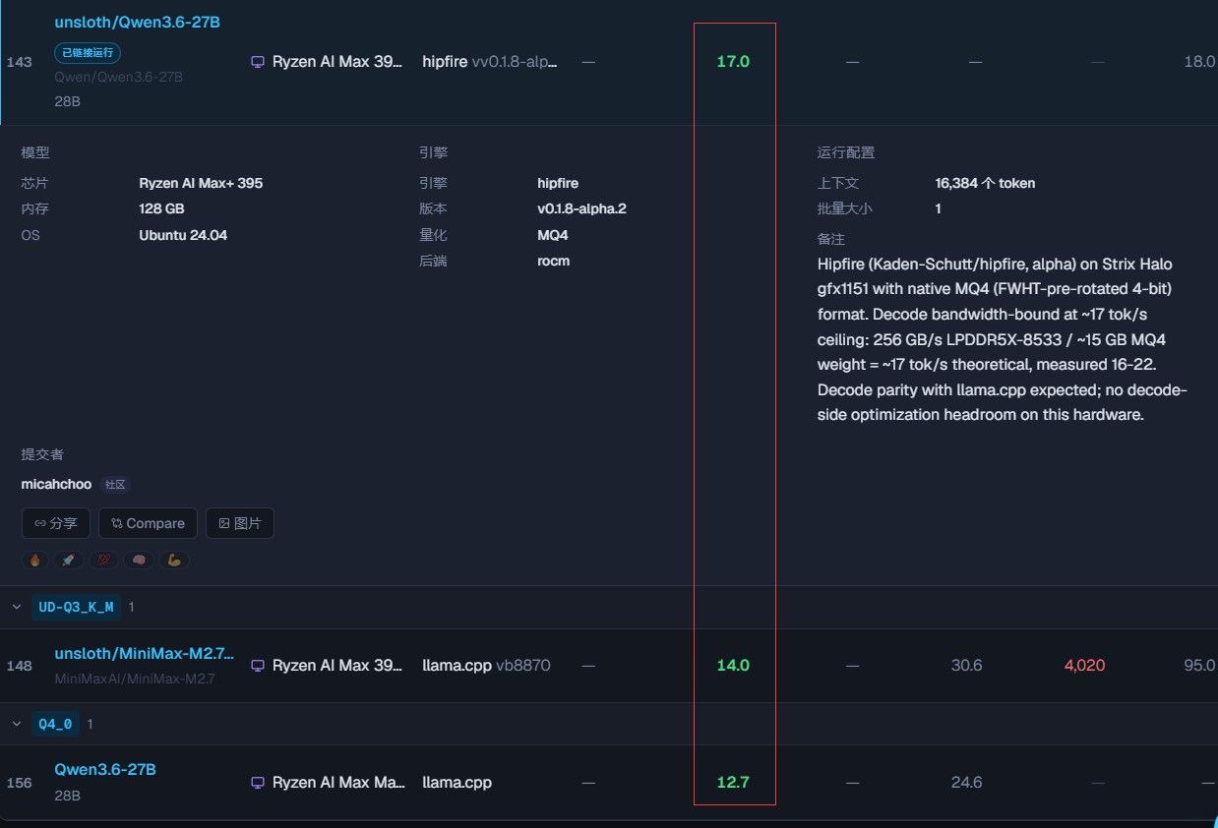Open the Compare button
Viewport: 1218px width, 828px height.
148,523
